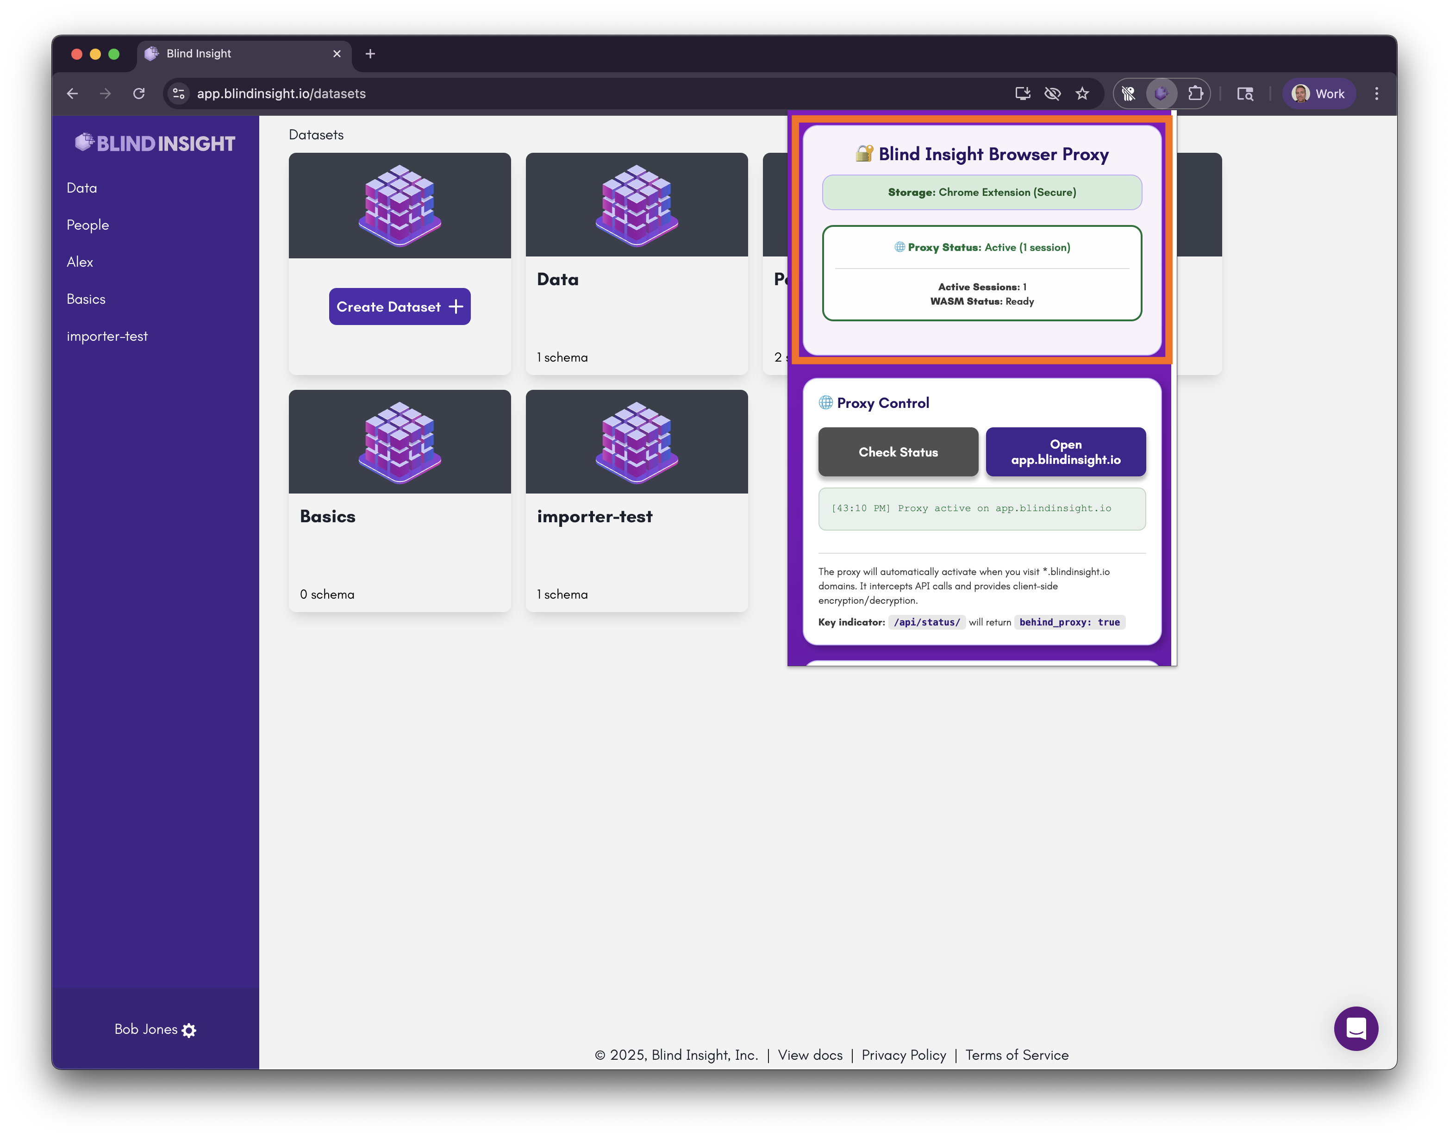Open People in the sidebar
Viewport: 1449px width, 1138px height.
tap(88, 225)
